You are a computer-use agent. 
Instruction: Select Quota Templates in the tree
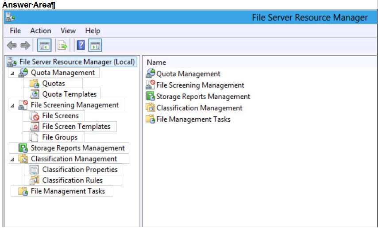[x=69, y=94]
